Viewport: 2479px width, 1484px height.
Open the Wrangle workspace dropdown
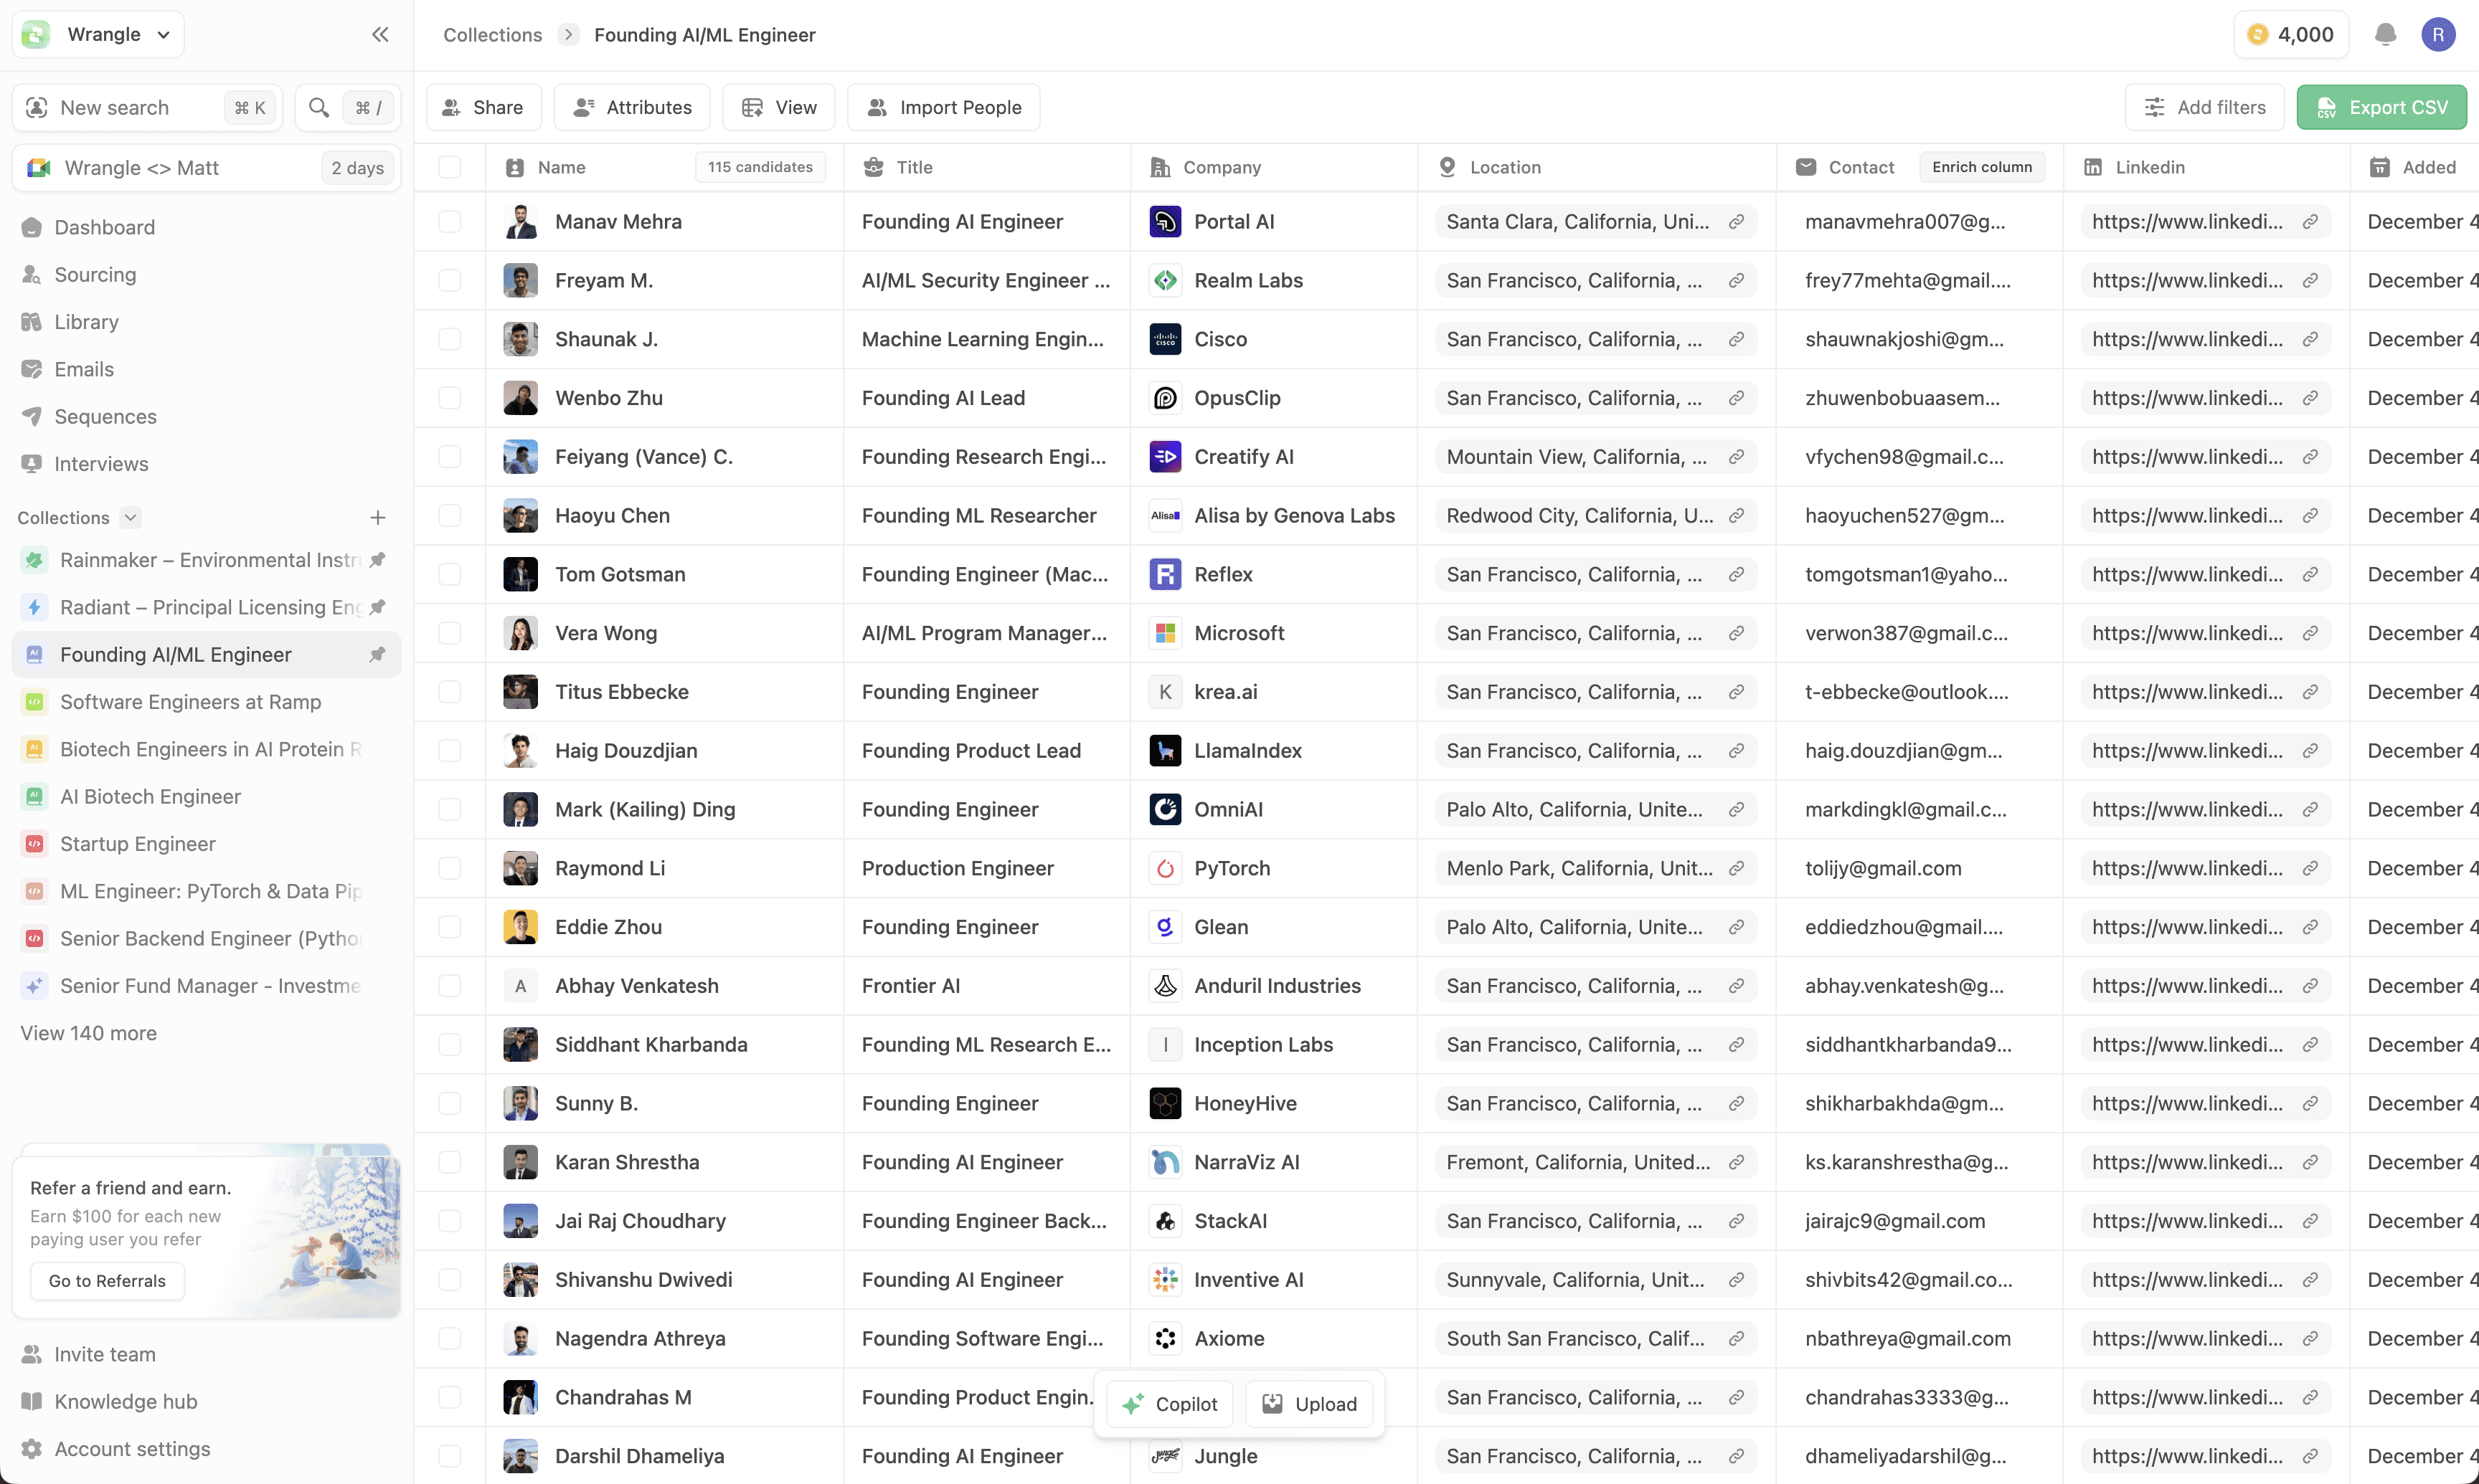pos(98,35)
